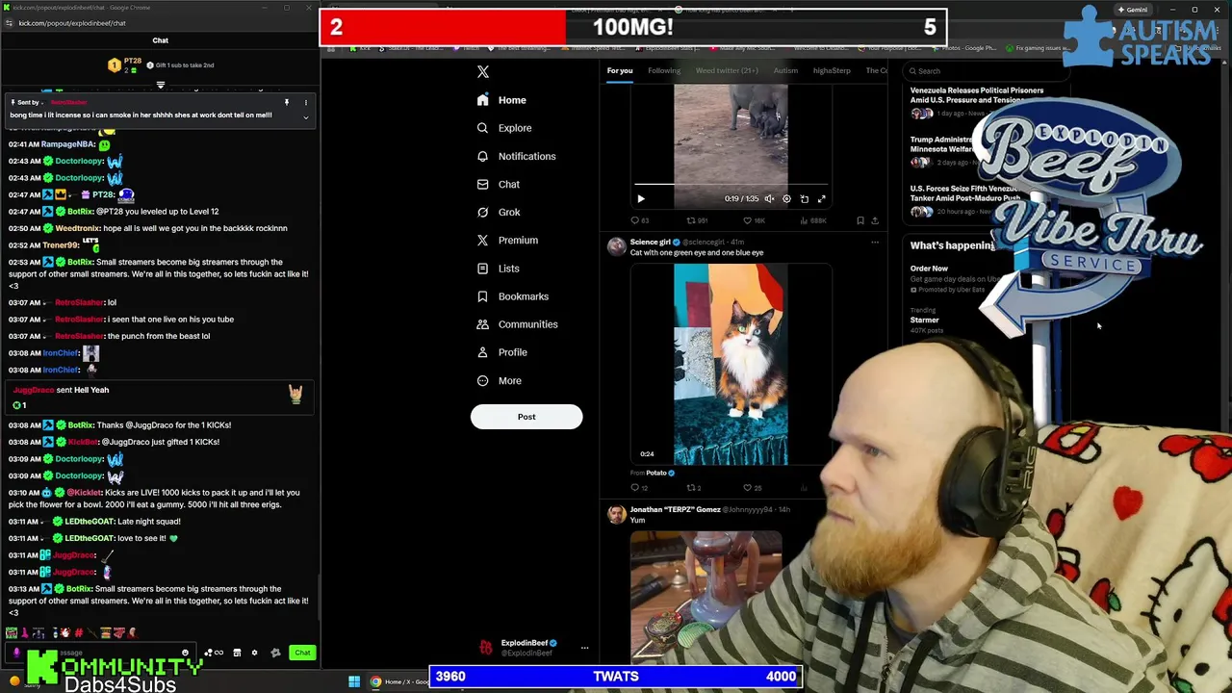Image resolution: width=1232 pixels, height=693 pixels.
Task: Open Chrome icon on the taskbar
Action: [x=375, y=682]
